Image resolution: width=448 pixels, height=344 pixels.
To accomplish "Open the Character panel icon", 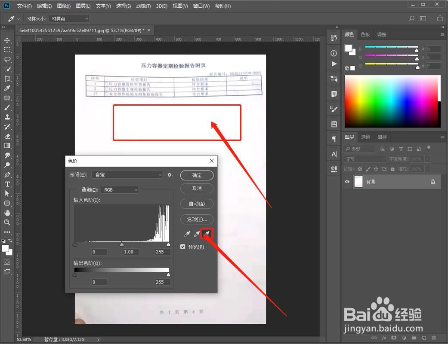I will 334,154.
